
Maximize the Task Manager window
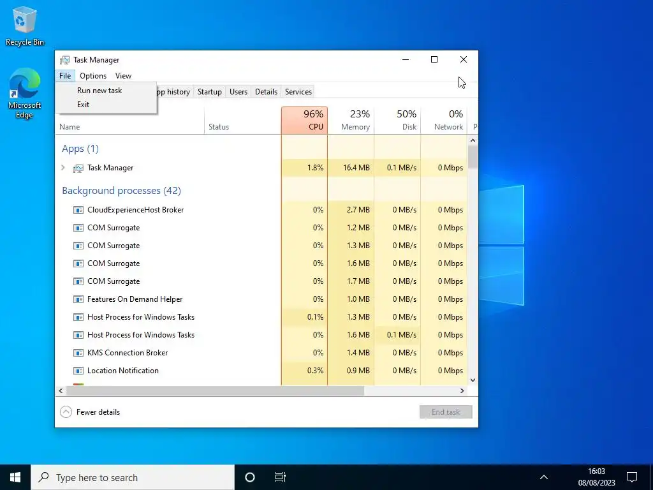pos(434,59)
